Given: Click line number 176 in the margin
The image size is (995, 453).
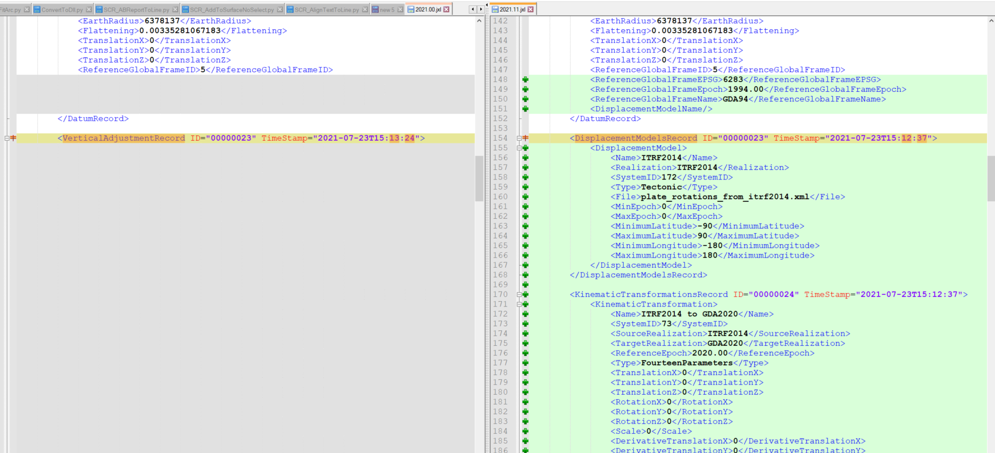Looking at the screenshot, I should click(500, 353).
